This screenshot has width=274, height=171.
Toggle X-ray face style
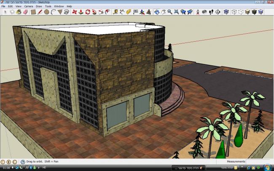(226, 12)
